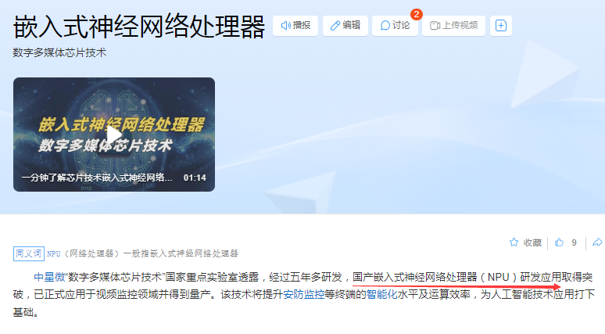Click the 上传视频 upload video button
Viewport: 605px width, 334px height.
453,26
